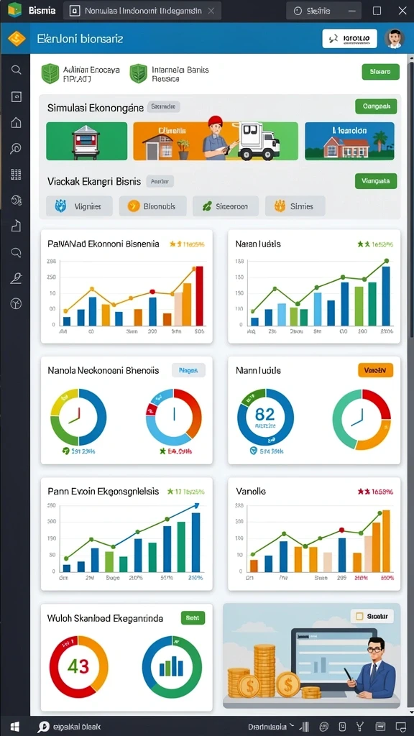The height and width of the screenshot is (736, 414).
Task: Close the Nonuulas browser tab
Action: tap(211, 11)
